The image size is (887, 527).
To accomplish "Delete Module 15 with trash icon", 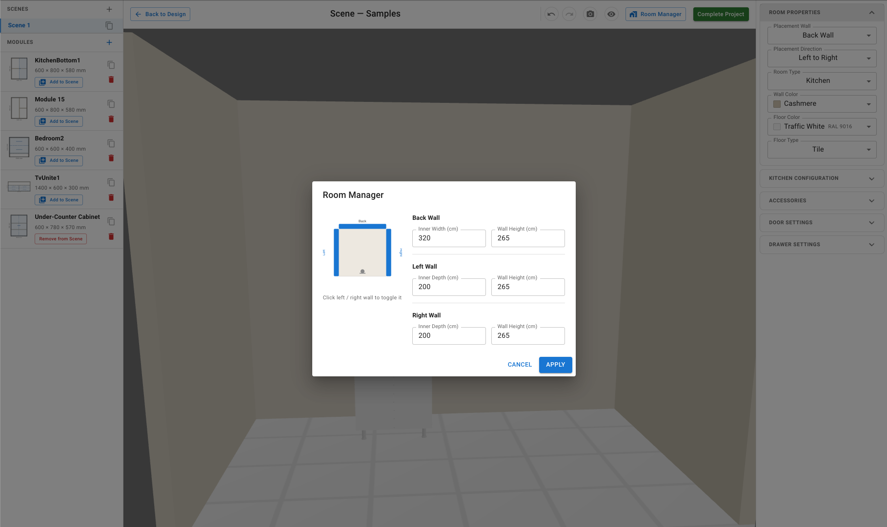I will click(x=111, y=119).
